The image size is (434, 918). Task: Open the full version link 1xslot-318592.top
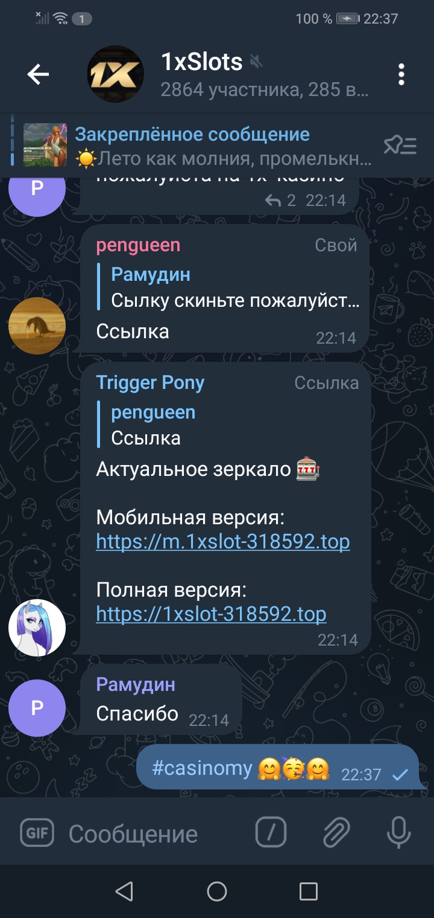tap(211, 614)
